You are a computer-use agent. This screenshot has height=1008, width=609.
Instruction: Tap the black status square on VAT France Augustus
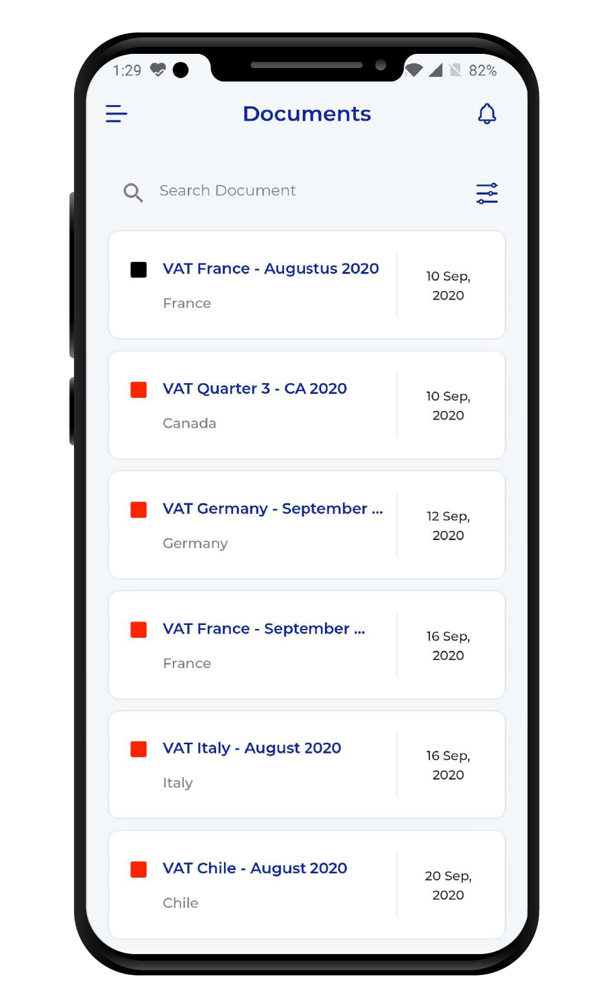[x=138, y=269]
